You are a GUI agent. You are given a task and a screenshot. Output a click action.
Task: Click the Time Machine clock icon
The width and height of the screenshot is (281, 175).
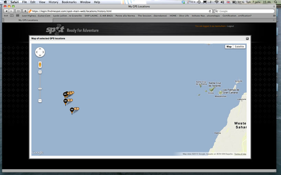point(199,2)
